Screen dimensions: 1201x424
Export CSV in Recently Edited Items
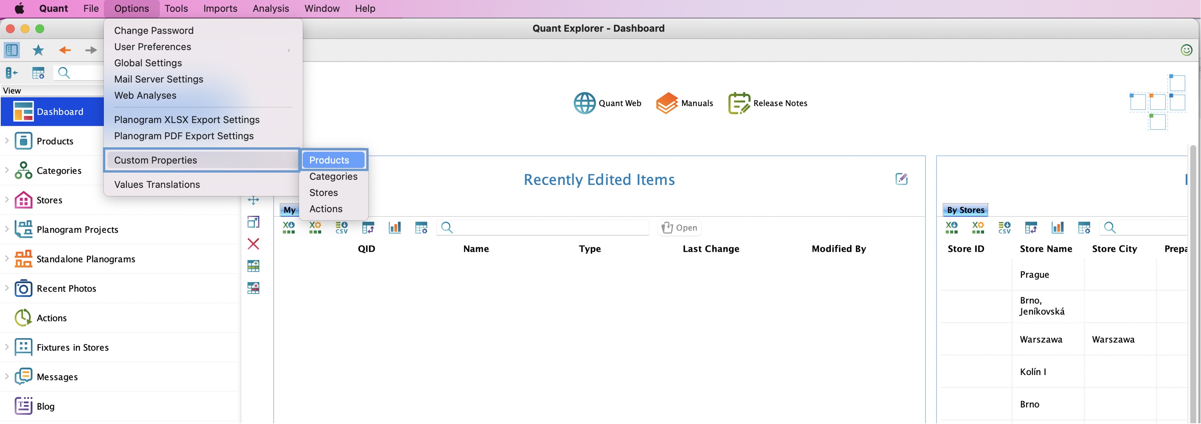(342, 228)
